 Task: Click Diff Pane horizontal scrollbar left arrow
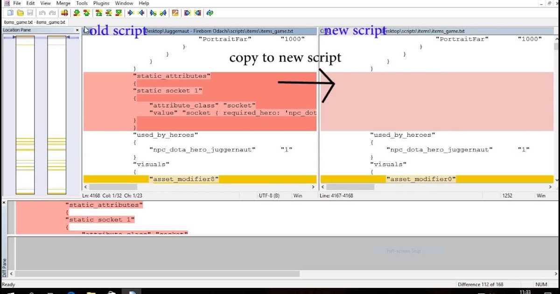tap(11, 273)
